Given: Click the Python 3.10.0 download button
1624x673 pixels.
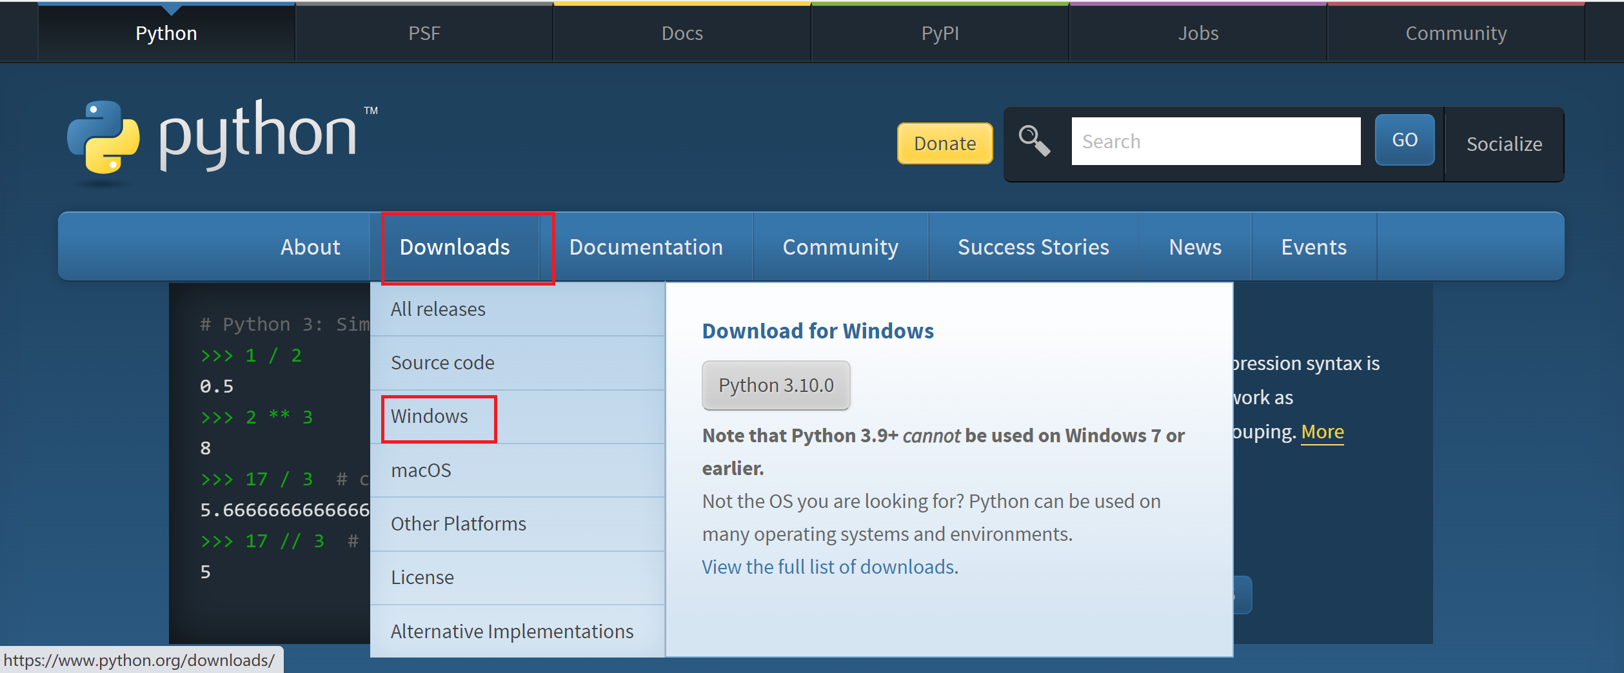Looking at the screenshot, I should [x=776, y=385].
